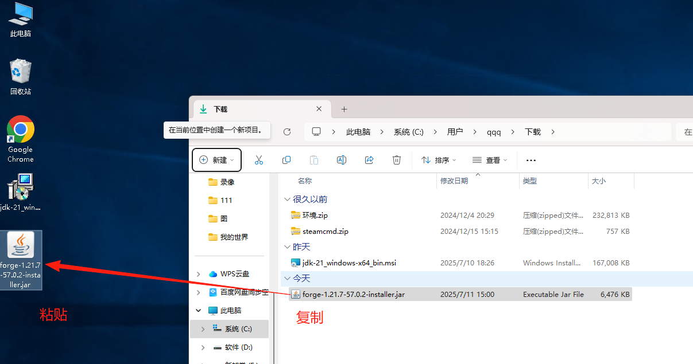Collapse the 此电脑 tree node arrow

pyautogui.click(x=199, y=311)
